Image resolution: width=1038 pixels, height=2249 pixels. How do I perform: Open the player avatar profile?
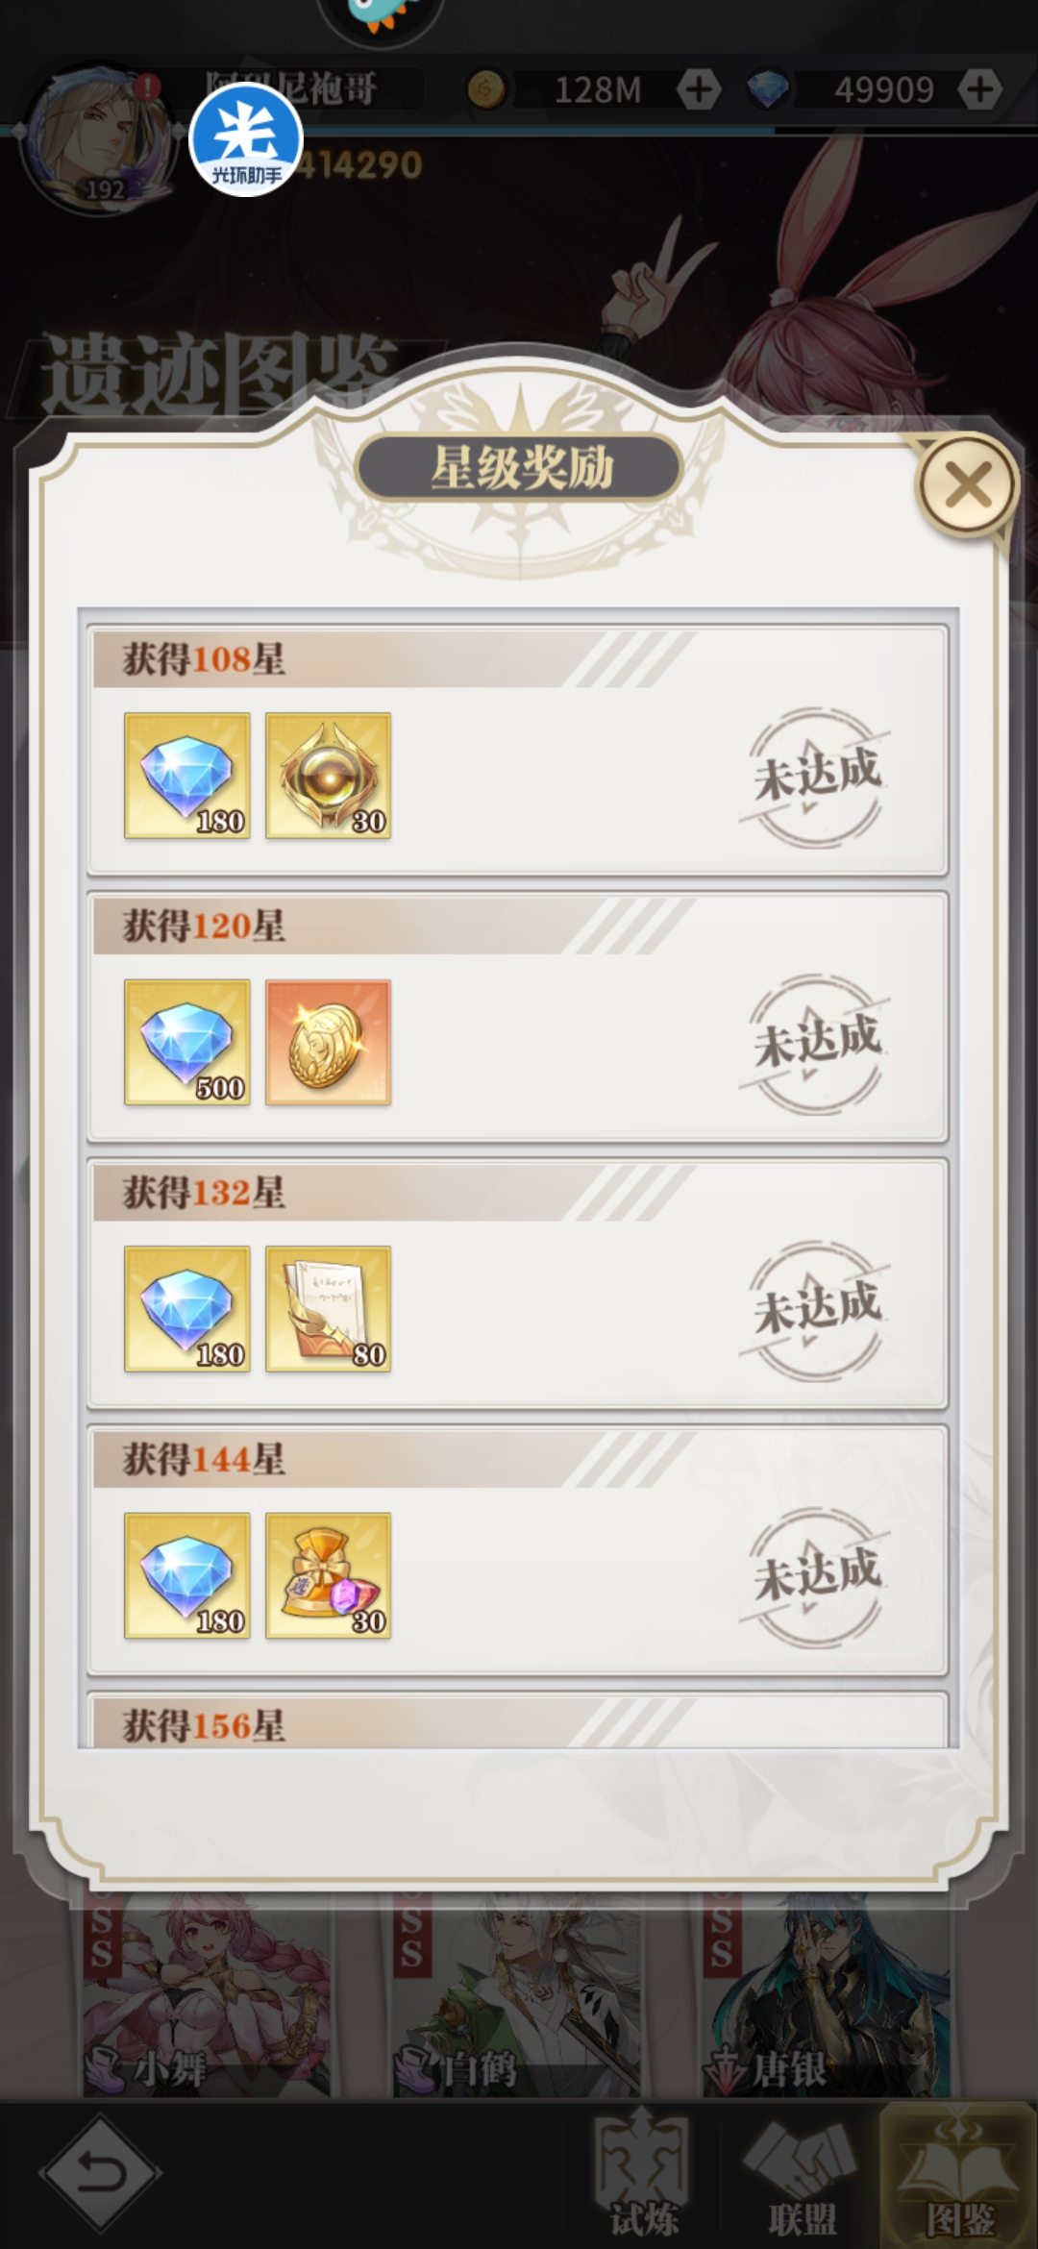click(x=100, y=138)
